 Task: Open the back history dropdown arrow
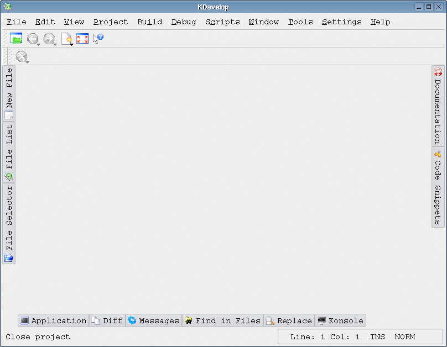(39, 45)
